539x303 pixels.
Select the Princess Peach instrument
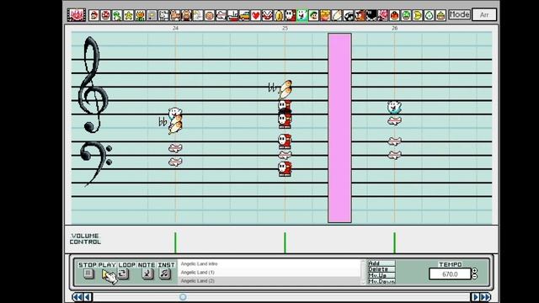[325, 15]
